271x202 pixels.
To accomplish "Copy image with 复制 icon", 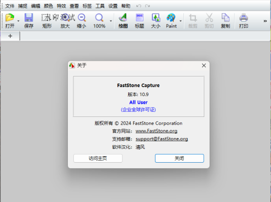I will click(226, 21).
